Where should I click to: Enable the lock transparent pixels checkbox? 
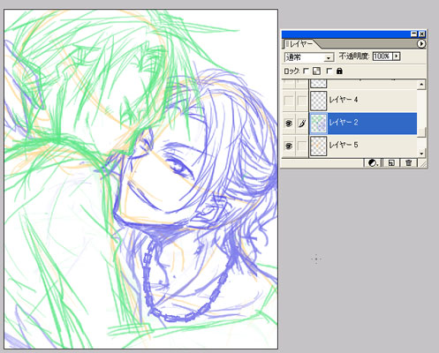(x=306, y=71)
